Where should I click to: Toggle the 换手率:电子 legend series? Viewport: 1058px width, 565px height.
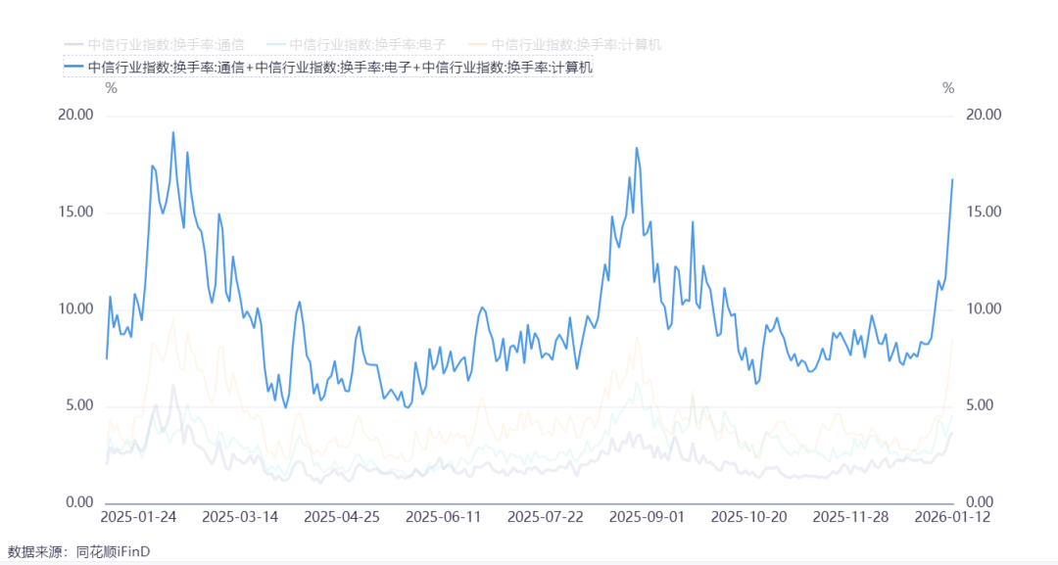tap(357, 45)
